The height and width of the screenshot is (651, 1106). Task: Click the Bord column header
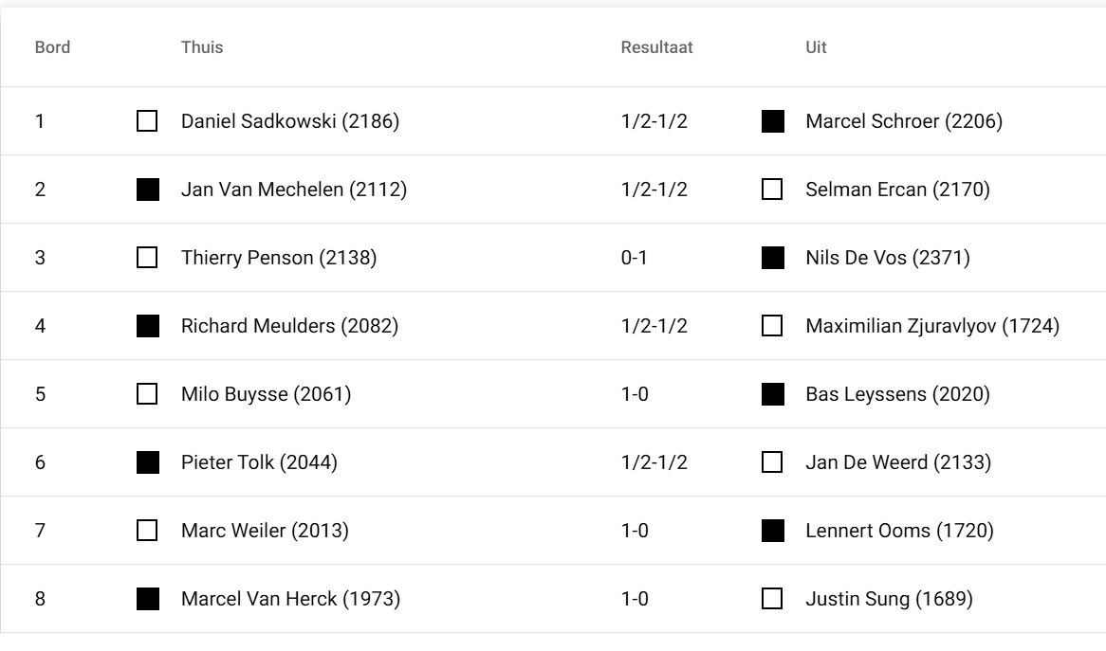(x=52, y=47)
